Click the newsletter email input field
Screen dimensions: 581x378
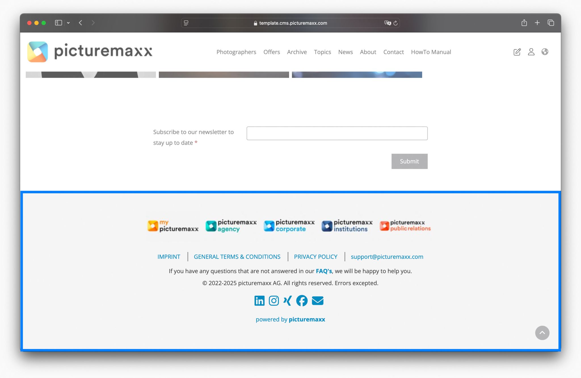337,133
